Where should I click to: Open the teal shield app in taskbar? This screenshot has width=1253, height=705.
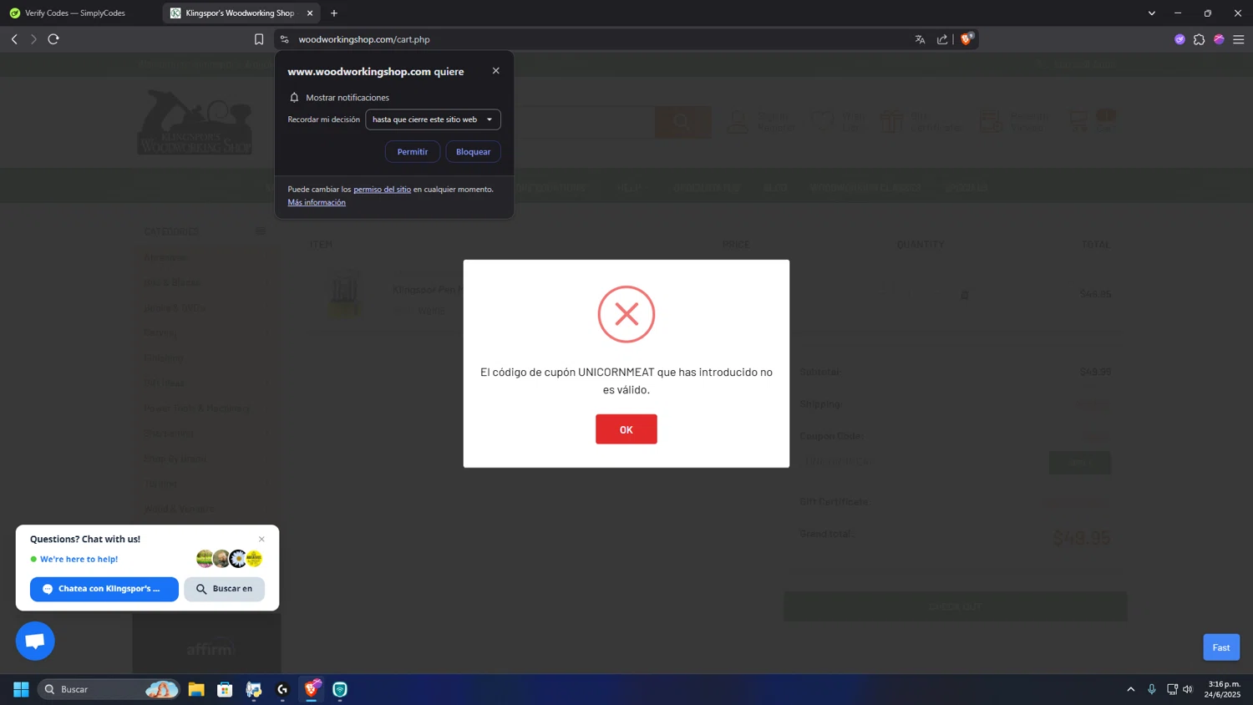coord(340,689)
